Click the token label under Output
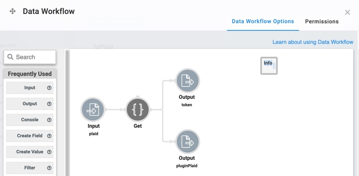359x176 pixels. (187, 105)
